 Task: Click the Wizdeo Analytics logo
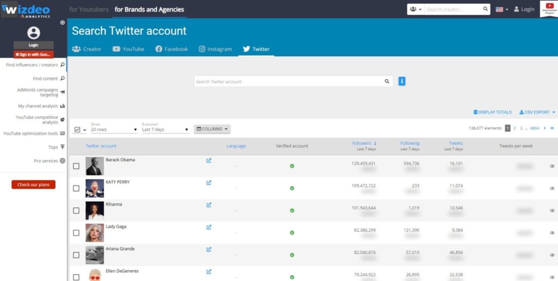(27, 9)
